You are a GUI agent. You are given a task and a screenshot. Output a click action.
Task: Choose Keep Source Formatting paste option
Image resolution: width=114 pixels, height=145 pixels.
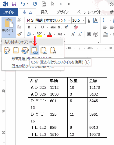click(x=7, y=50)
